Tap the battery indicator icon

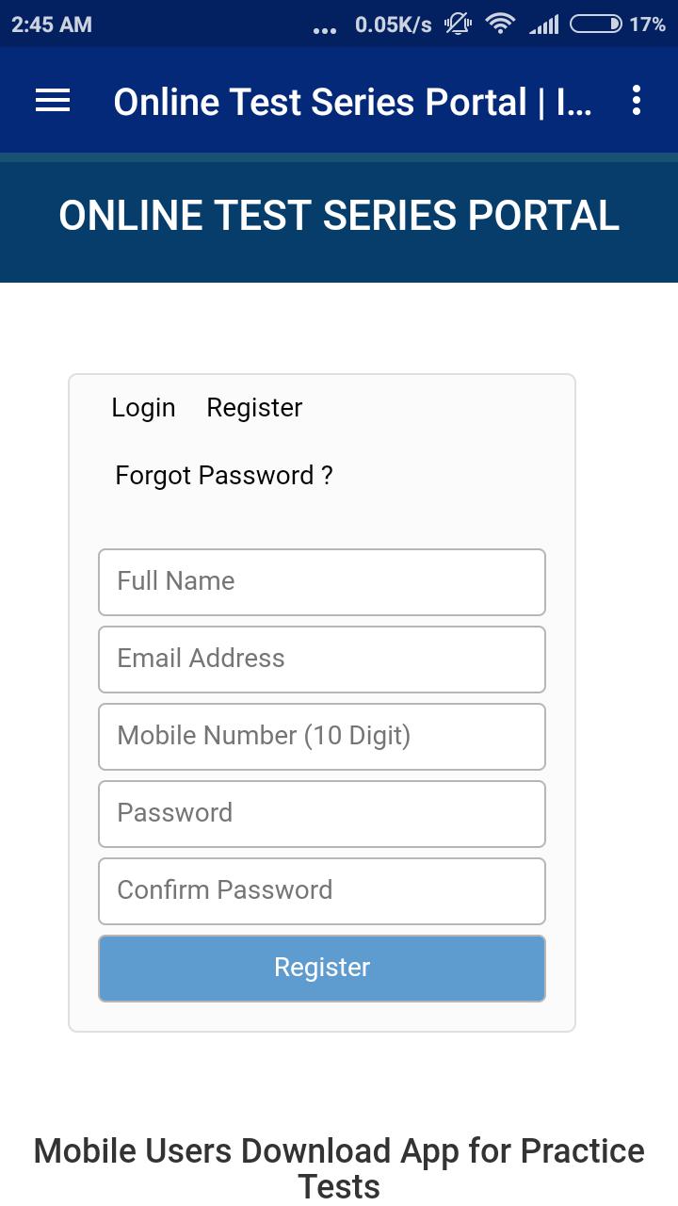point(597,24)
